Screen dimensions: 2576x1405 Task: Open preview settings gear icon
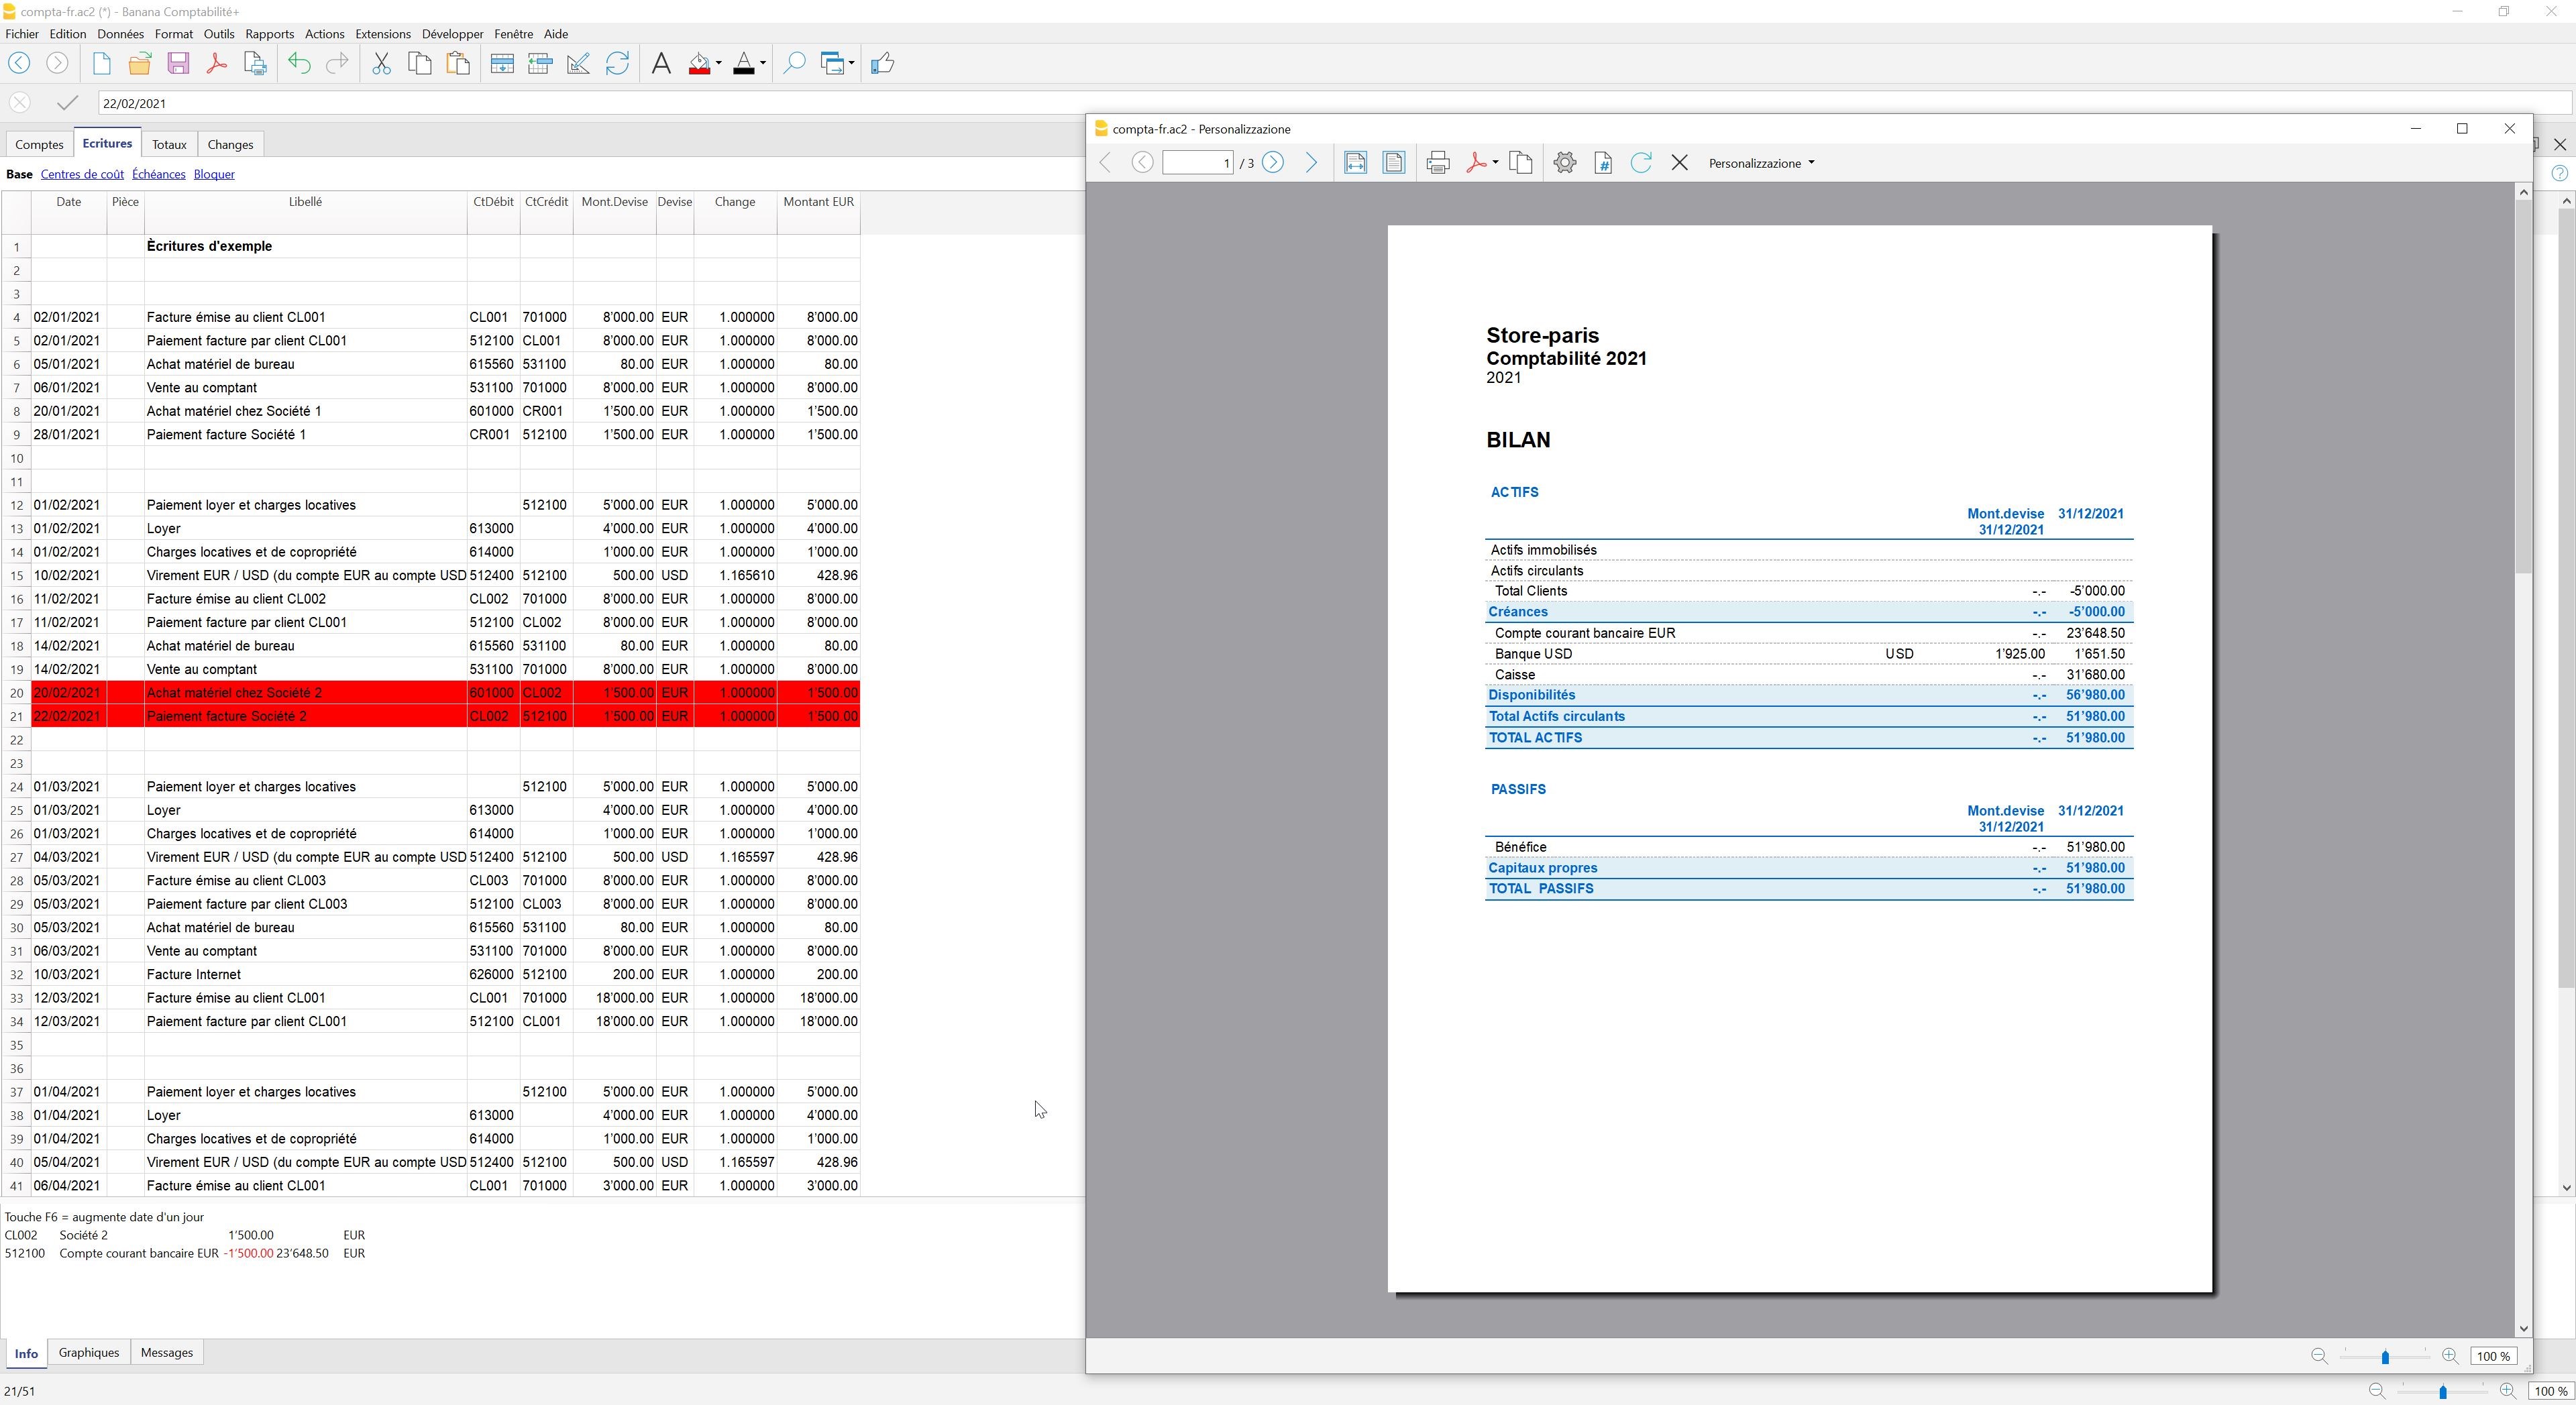tap(1565, 163)
